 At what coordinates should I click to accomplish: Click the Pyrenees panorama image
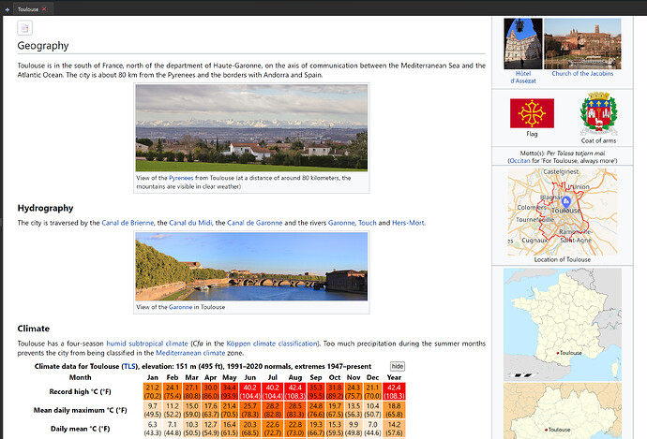click(x=251, y=128)
